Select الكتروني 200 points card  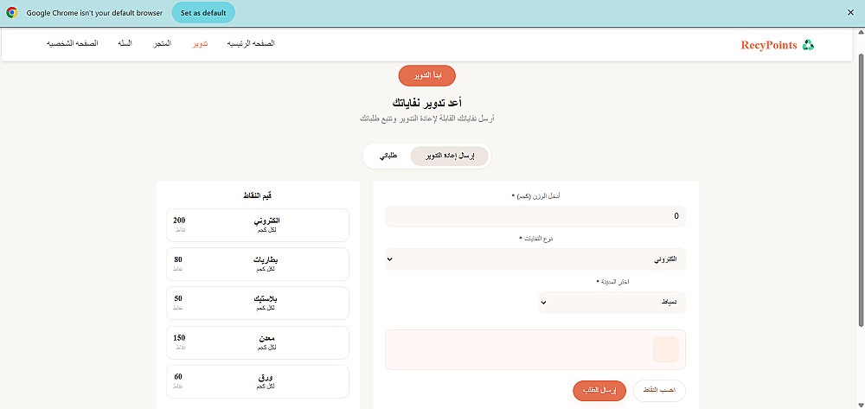258,225
